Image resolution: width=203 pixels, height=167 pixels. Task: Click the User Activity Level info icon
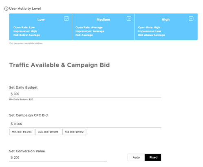6,9
